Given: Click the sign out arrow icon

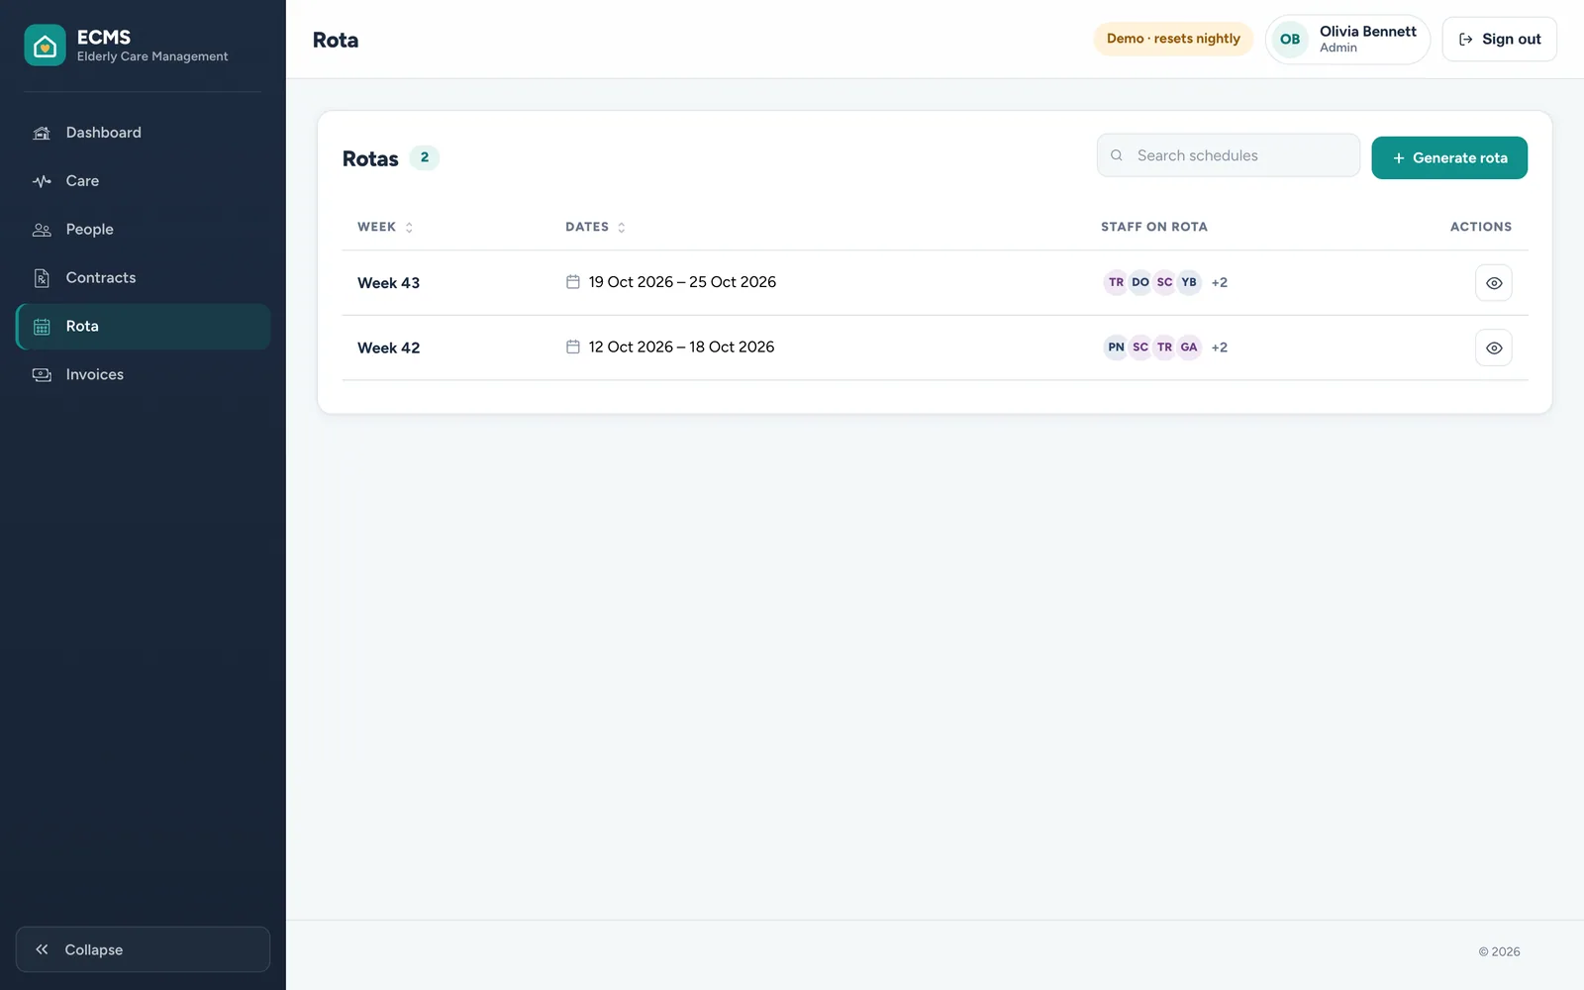Looking at the screenshot, I should pyautogui.click(x=1466, y=40).
